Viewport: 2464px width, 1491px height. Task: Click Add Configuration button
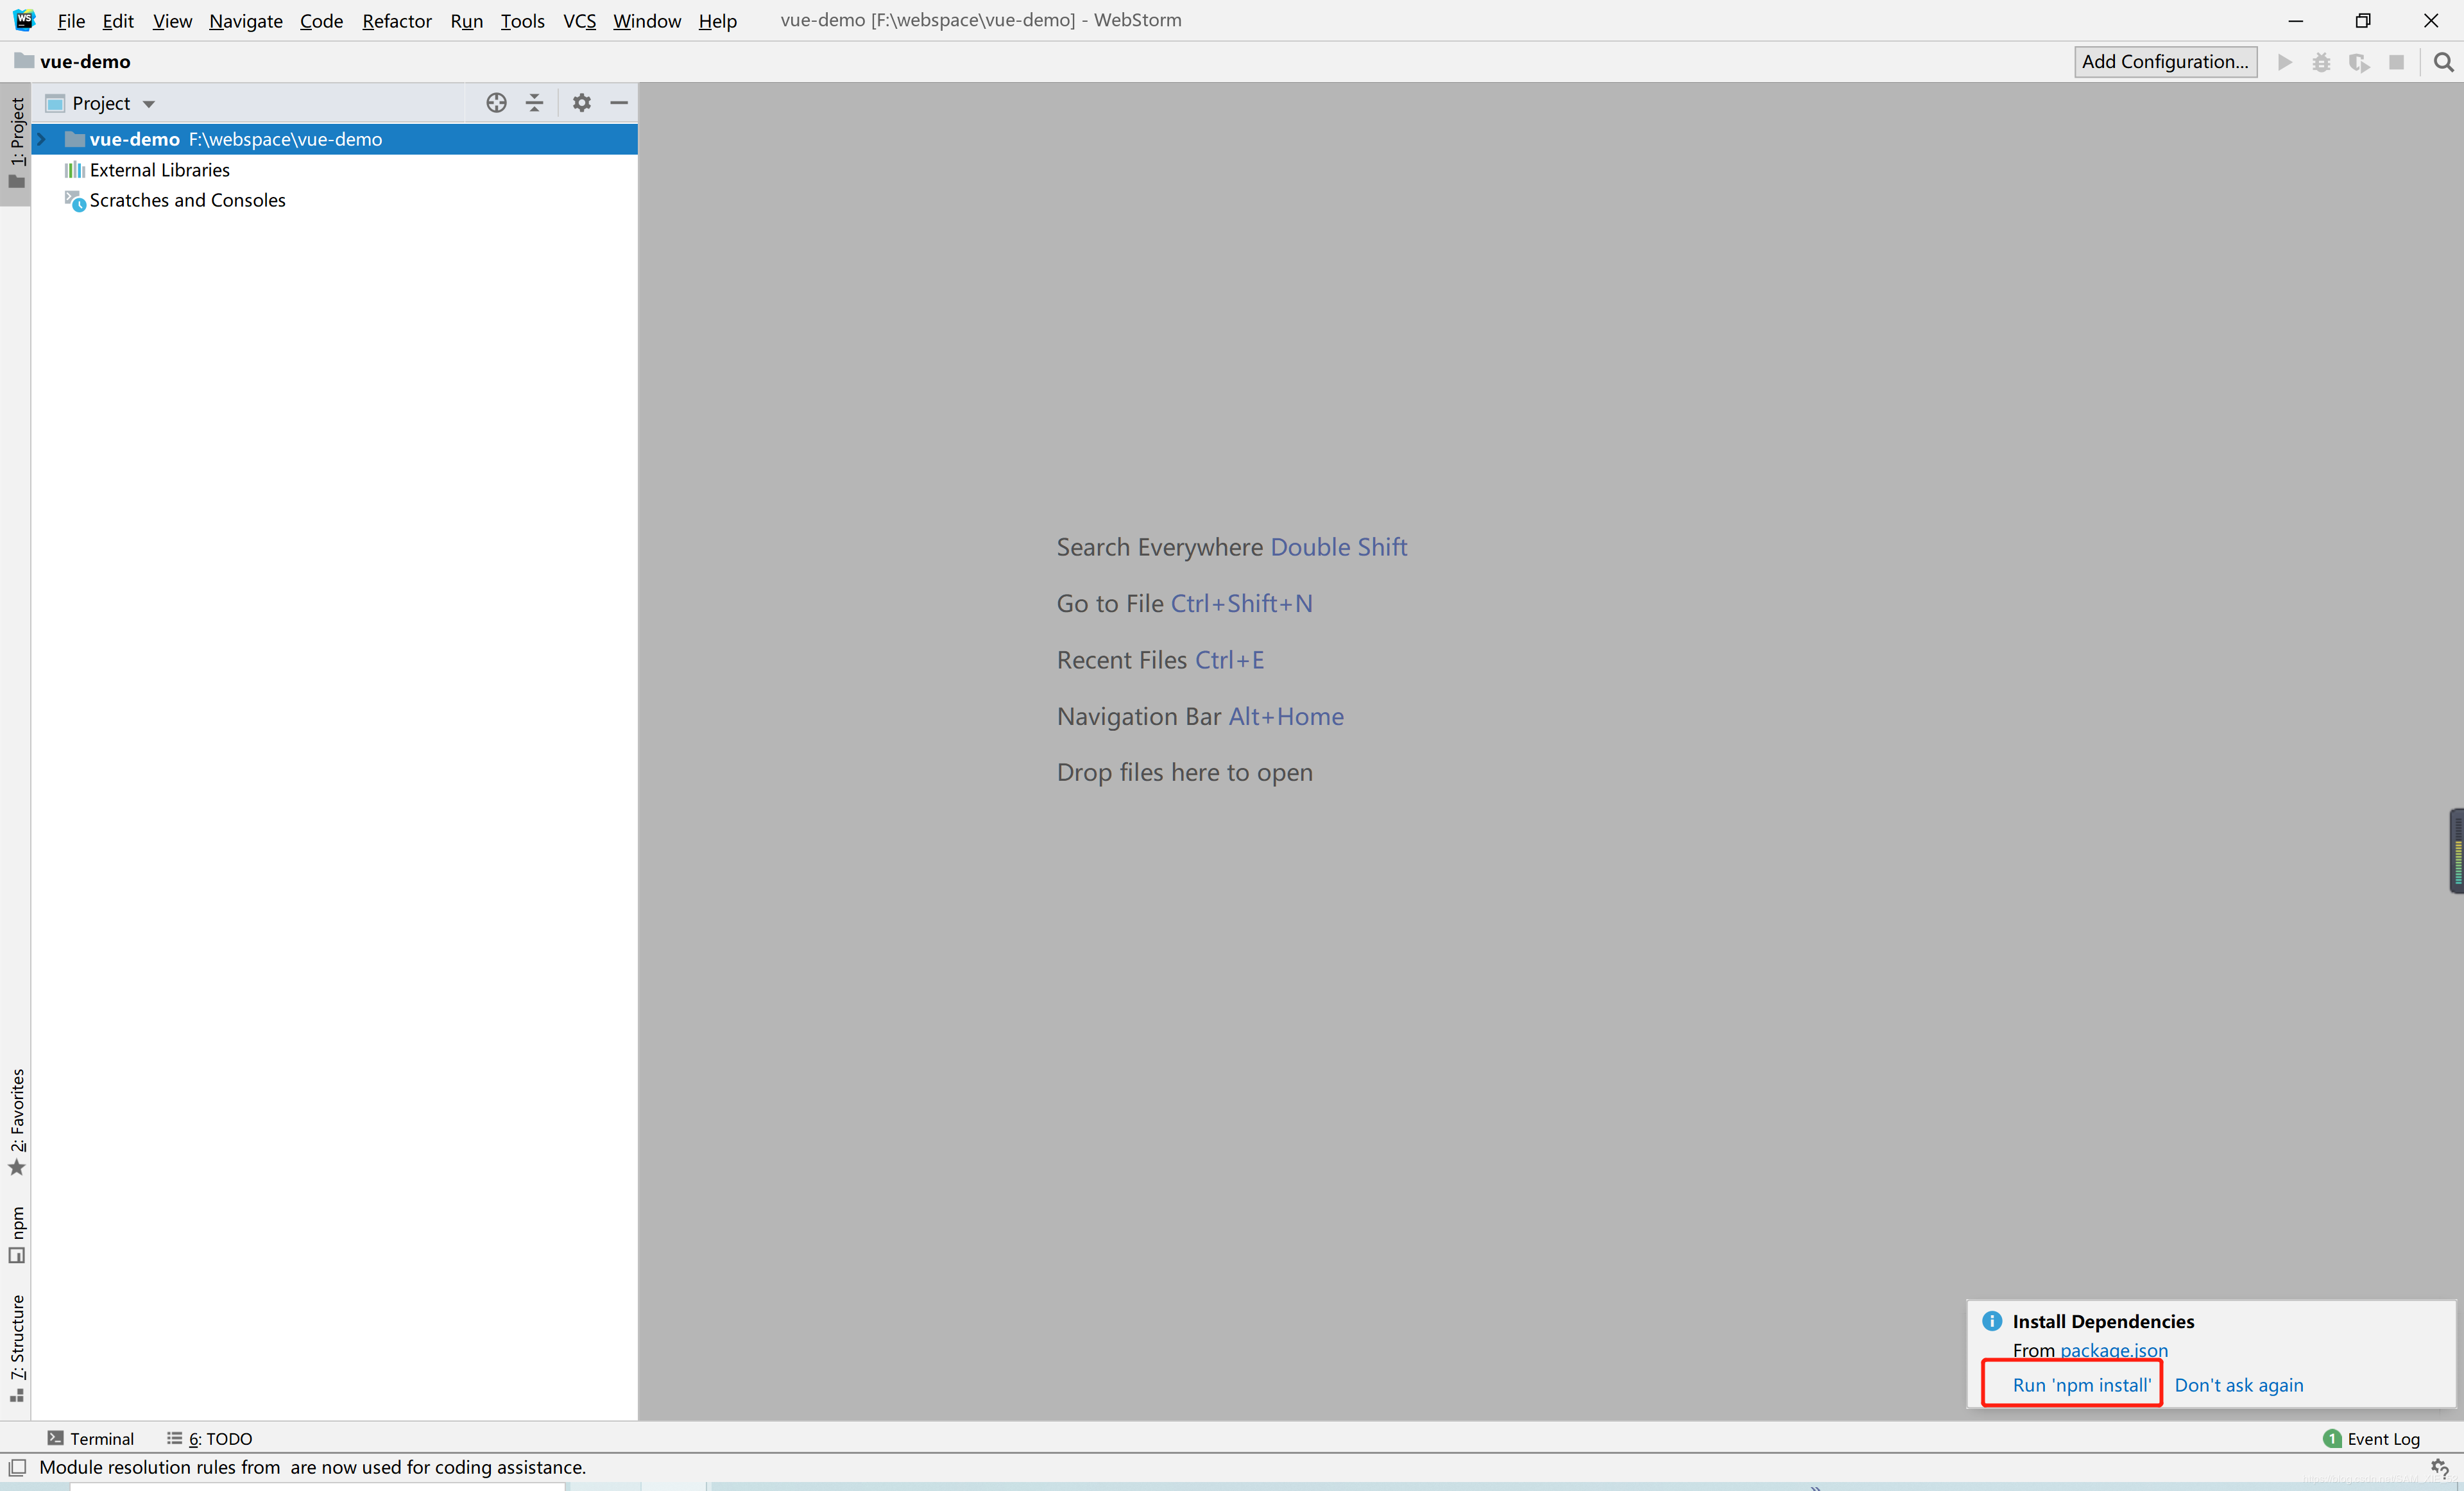pyautogui.click(x=2165, y=62)
